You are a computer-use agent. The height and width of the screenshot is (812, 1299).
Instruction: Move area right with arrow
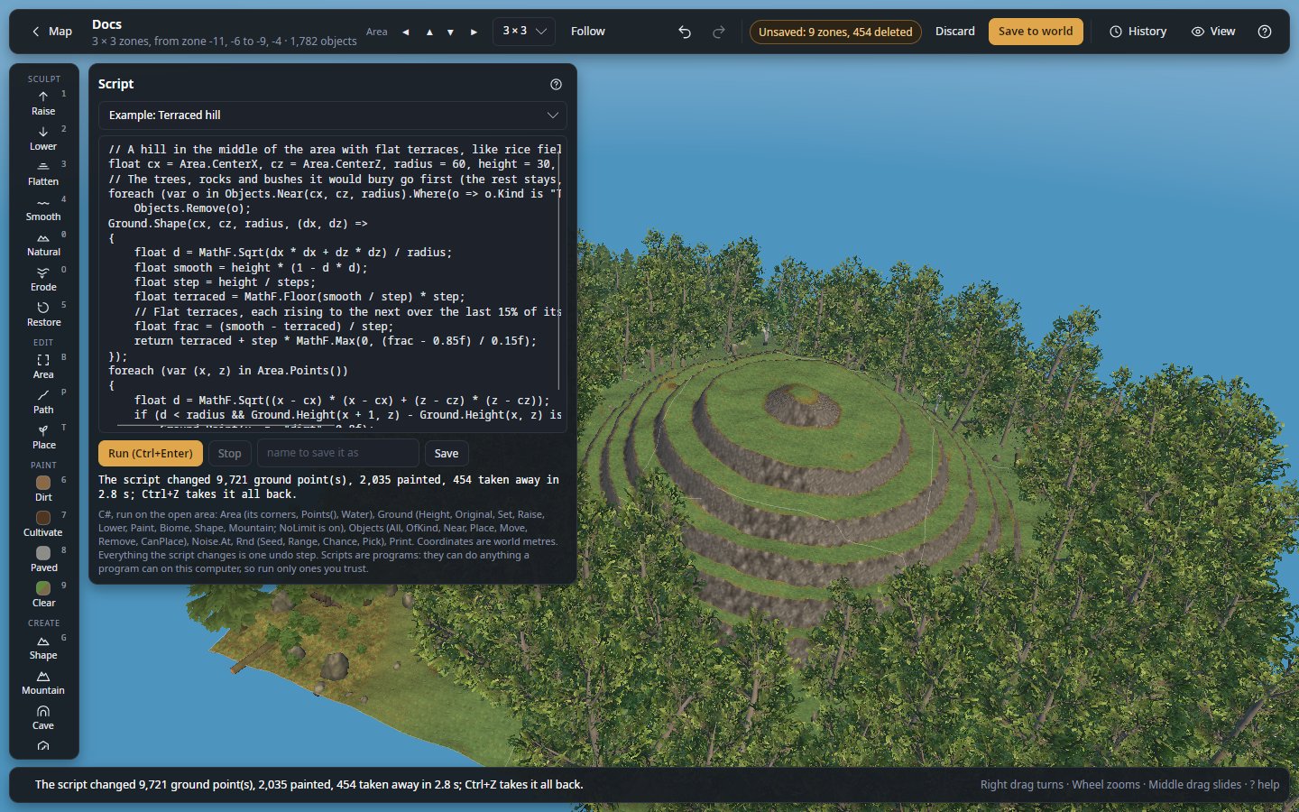click(x=474, y=32)
